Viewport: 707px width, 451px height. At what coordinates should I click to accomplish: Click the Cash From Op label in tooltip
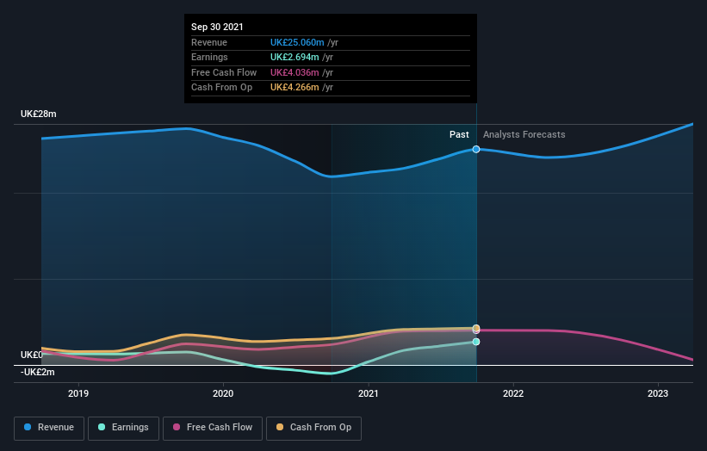[x=222, y=88]
